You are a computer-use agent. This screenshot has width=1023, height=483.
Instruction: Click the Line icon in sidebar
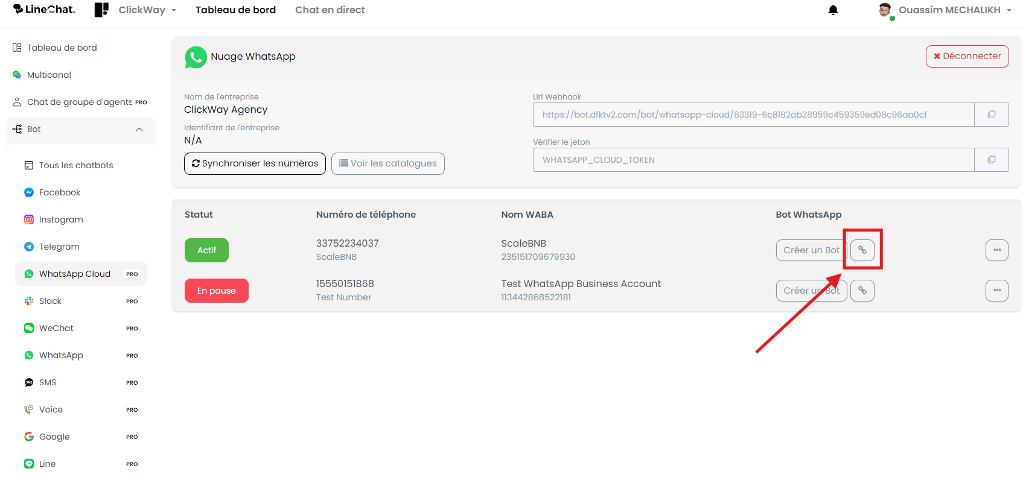point(29,464)
